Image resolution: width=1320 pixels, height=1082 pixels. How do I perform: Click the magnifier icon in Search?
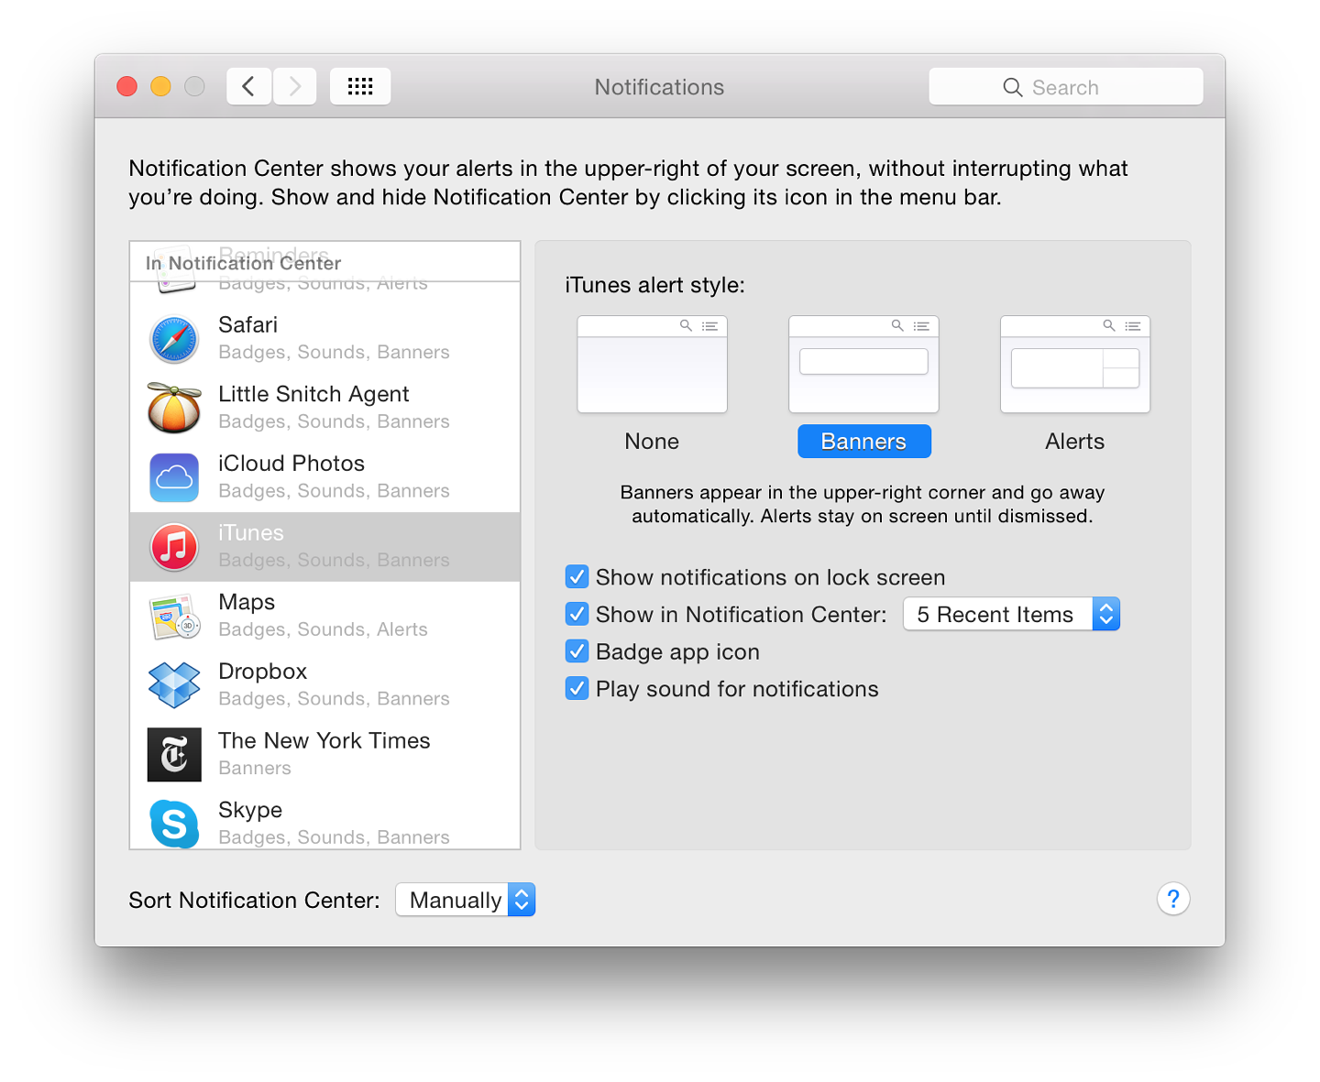click(1012, 87)
